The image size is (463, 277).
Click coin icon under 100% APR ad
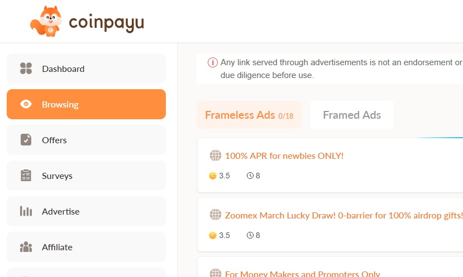pyautogui.click(x=213, y=176)
